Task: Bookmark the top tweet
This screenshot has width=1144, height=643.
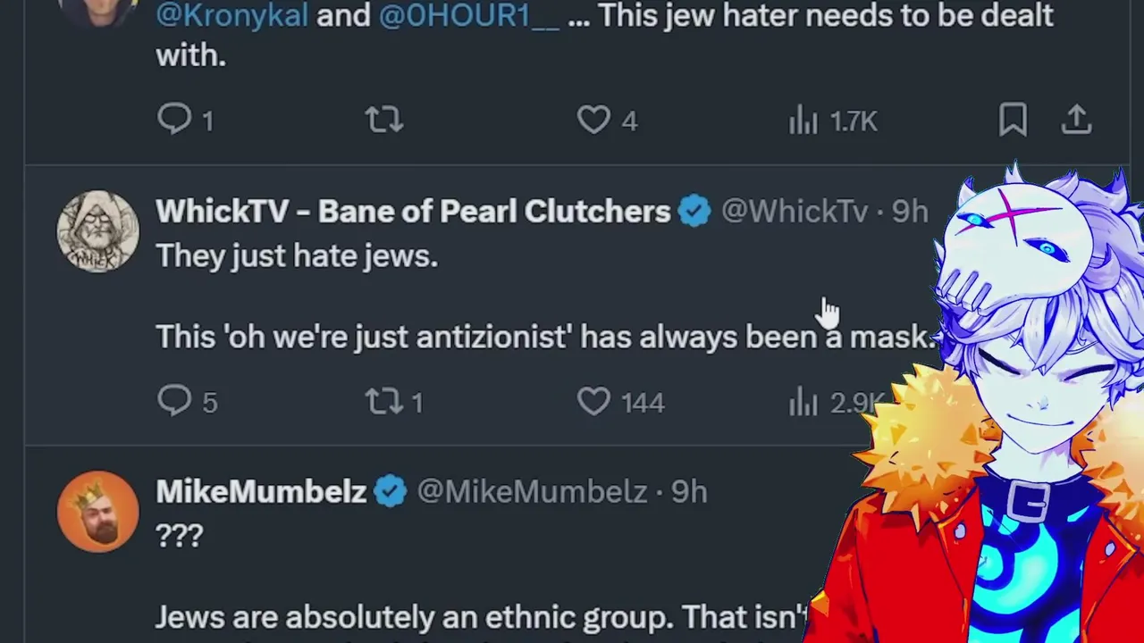Action: [1013, 120]
